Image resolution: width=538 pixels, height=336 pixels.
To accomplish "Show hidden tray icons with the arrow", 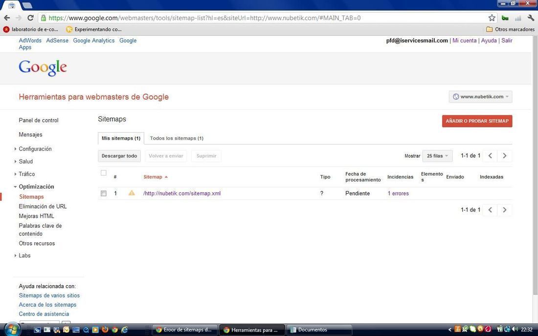I will [450, 330].
